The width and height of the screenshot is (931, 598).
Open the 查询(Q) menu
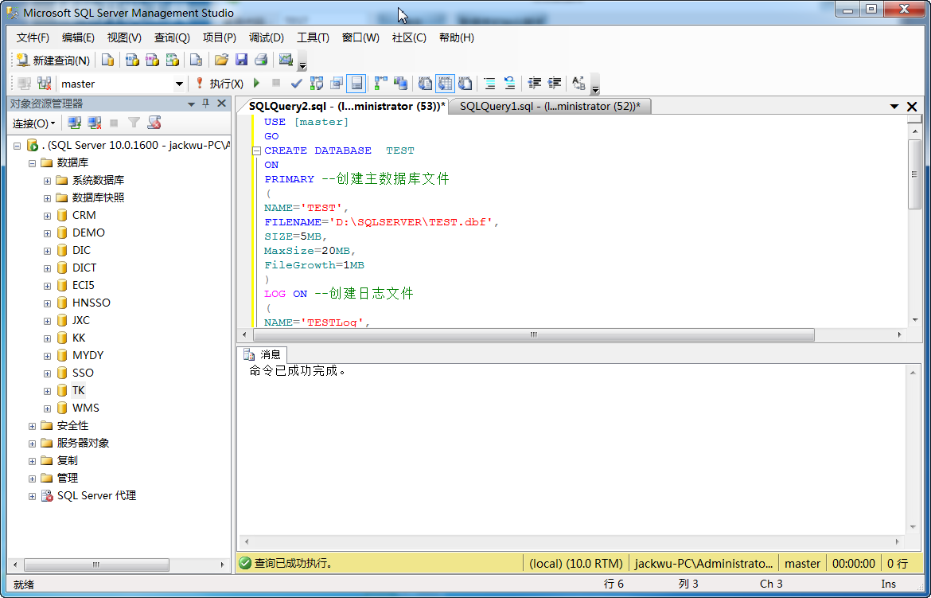(x=172, y=37)
